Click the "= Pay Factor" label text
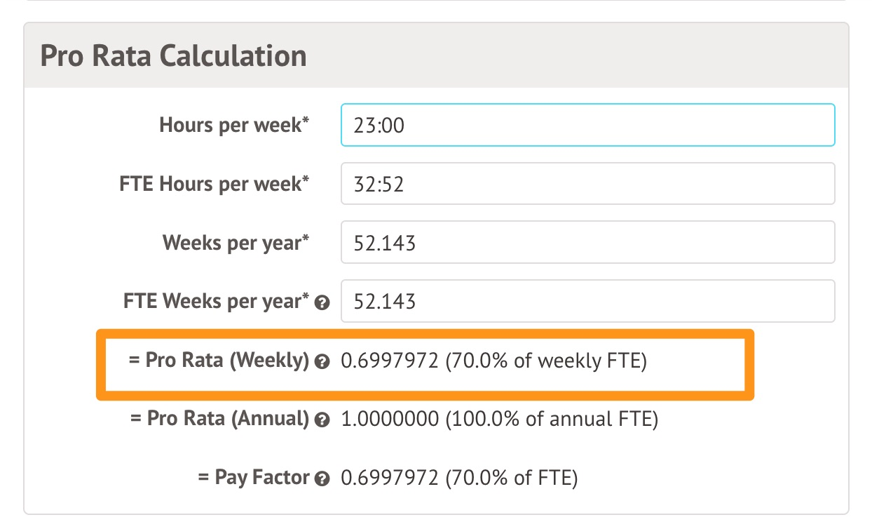This screenshot has height=529, width=872. 254,478
